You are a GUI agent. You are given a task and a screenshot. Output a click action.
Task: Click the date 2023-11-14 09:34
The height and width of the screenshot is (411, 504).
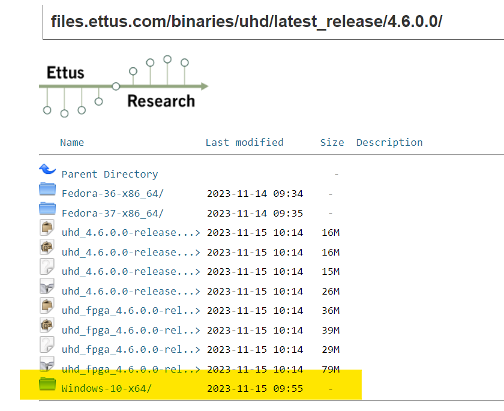255,194
